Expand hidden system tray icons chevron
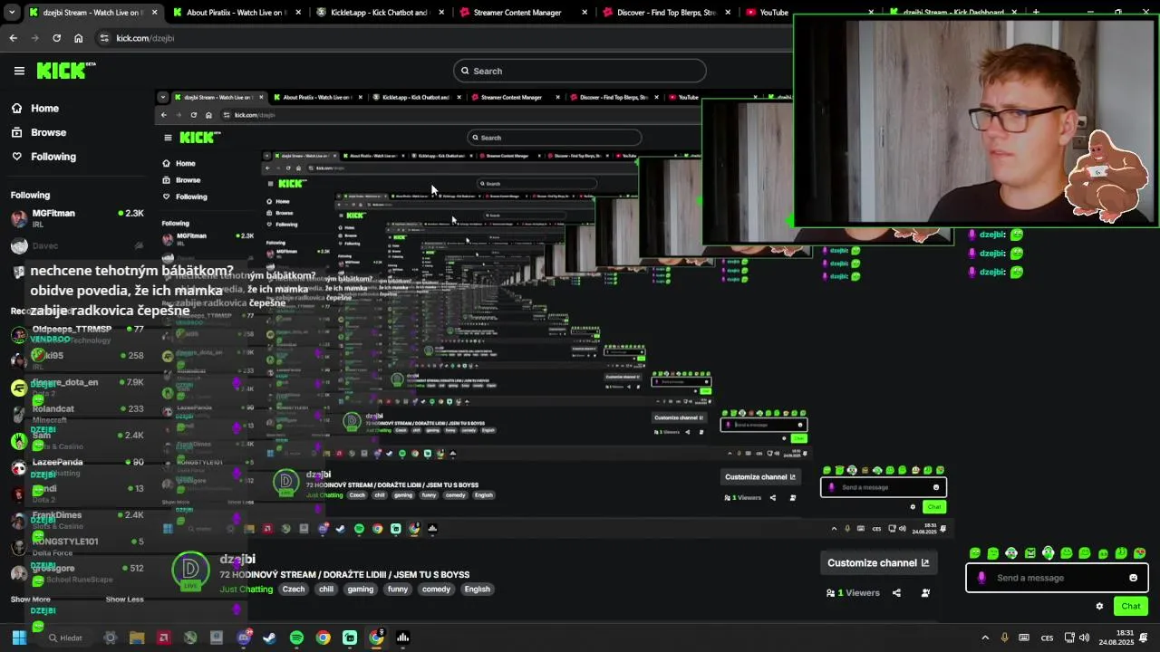Viewport: 1160px width, 652px height. tap(985, 638)
